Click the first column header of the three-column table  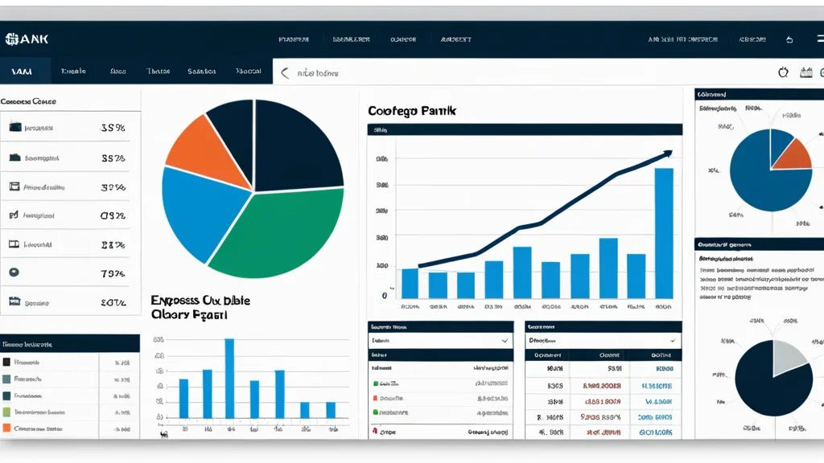coord(547,355)
